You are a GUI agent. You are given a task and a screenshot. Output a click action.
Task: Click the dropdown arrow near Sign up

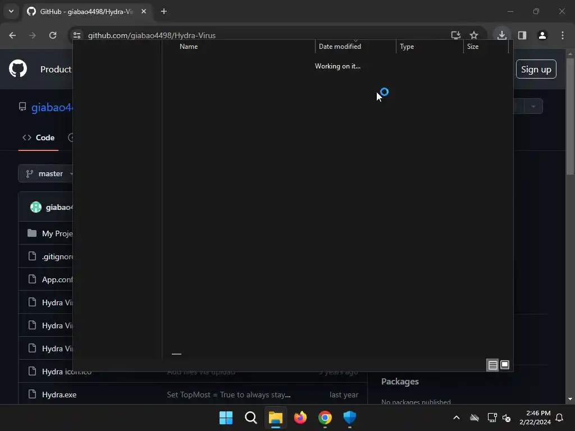(x=533, y=107)
